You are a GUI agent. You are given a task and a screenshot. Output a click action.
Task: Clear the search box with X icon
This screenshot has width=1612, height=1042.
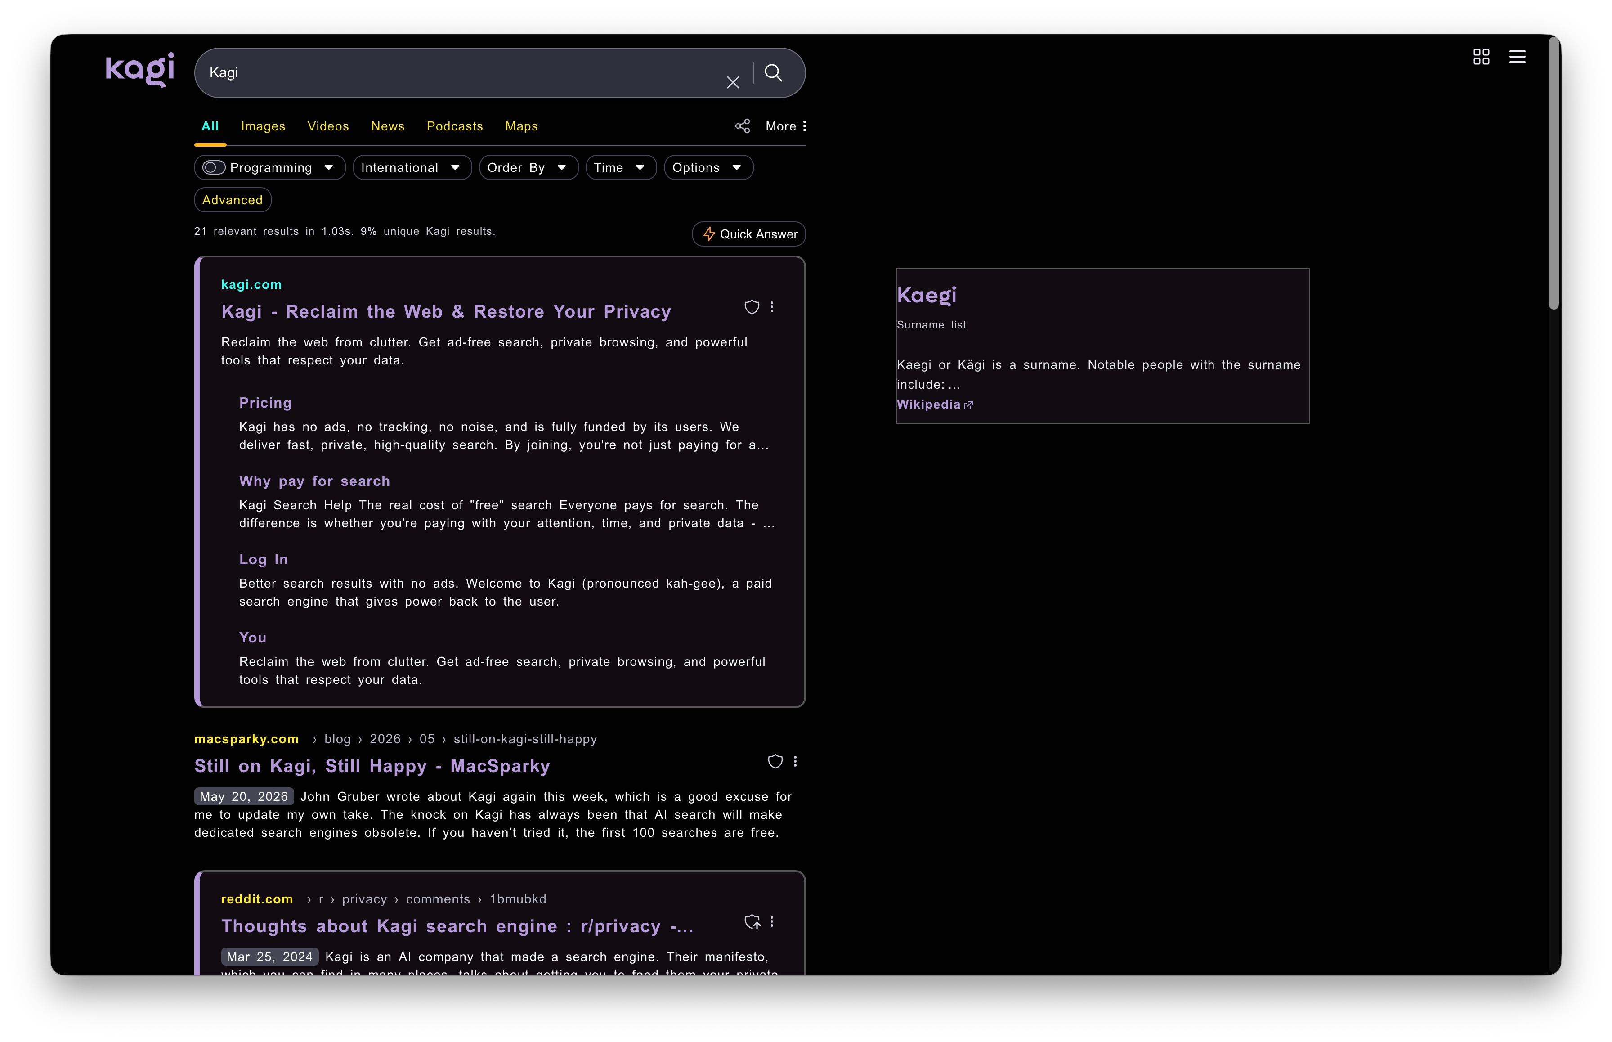point(733,82)
